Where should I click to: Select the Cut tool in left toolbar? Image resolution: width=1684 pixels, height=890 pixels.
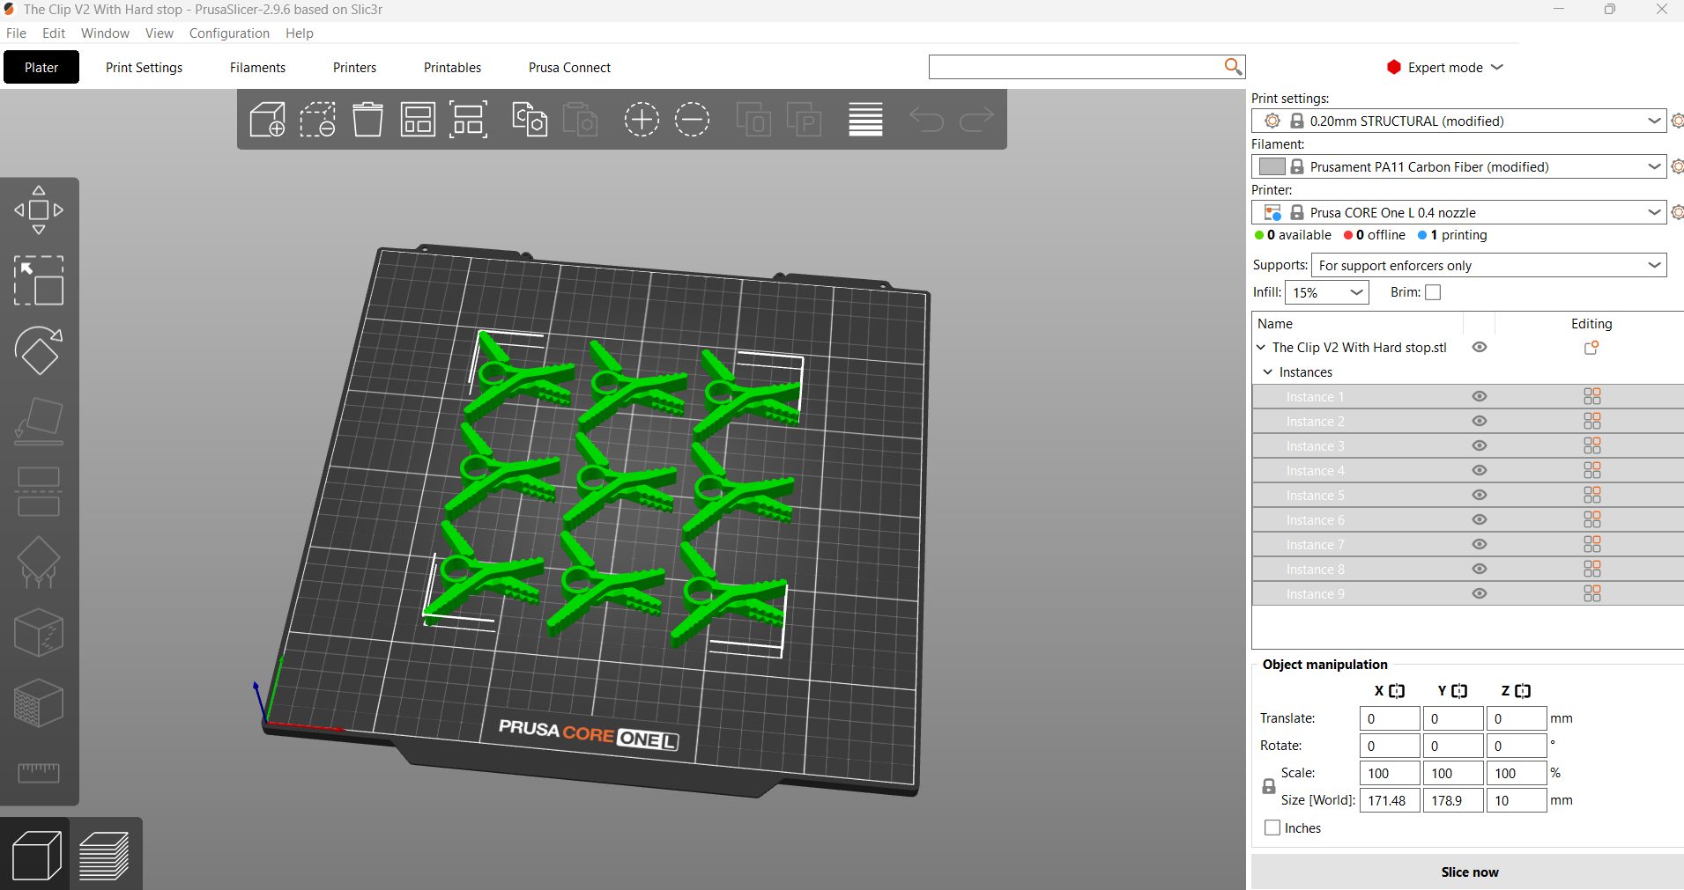pos(39,492)
